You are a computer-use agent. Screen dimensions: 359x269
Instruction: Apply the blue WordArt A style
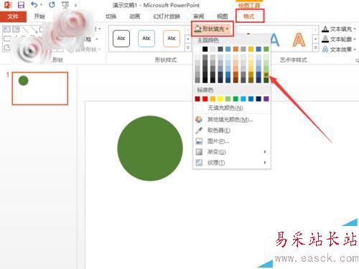[x=274, y=39]
